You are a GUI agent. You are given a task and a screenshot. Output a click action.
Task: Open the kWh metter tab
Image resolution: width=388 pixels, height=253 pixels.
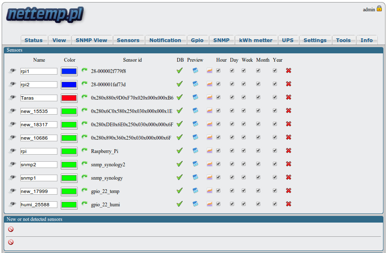(256, 40)
